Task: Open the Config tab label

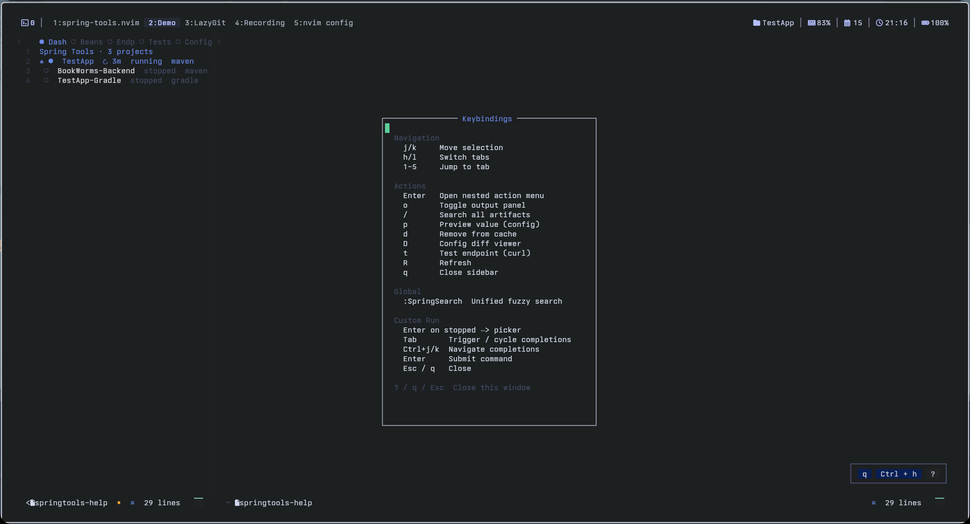Action: pos(199,42)
